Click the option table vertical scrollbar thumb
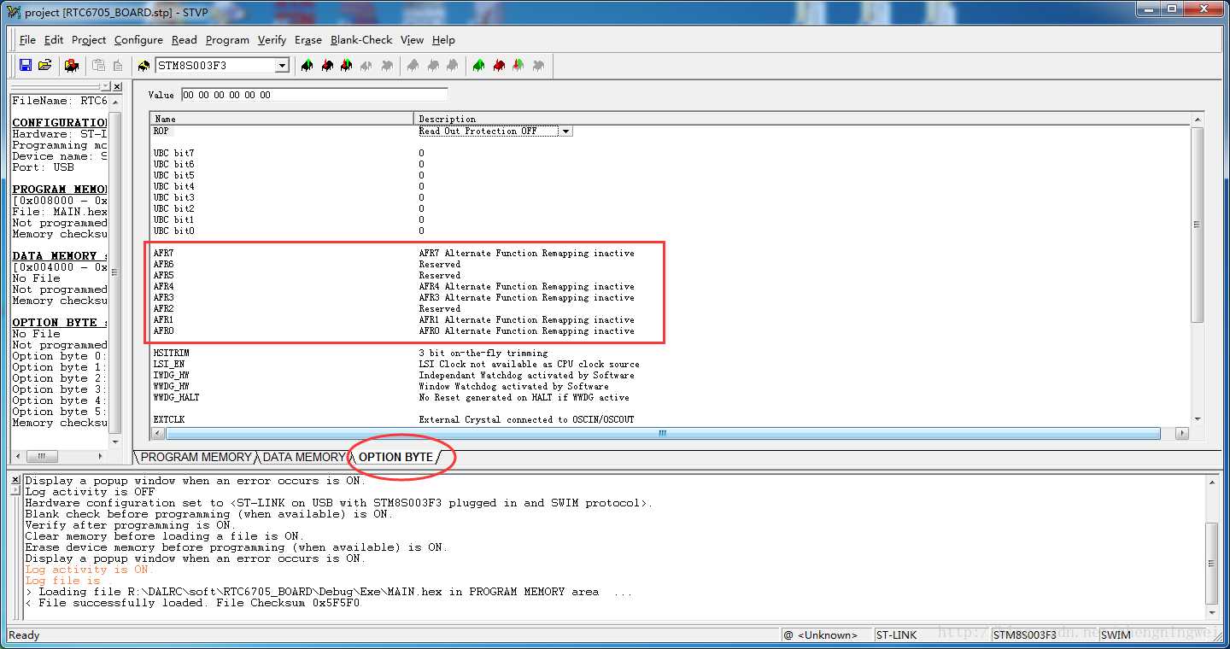This screenshot has width=1230, height=649. pyautogui.click(x=1198, y=225)
